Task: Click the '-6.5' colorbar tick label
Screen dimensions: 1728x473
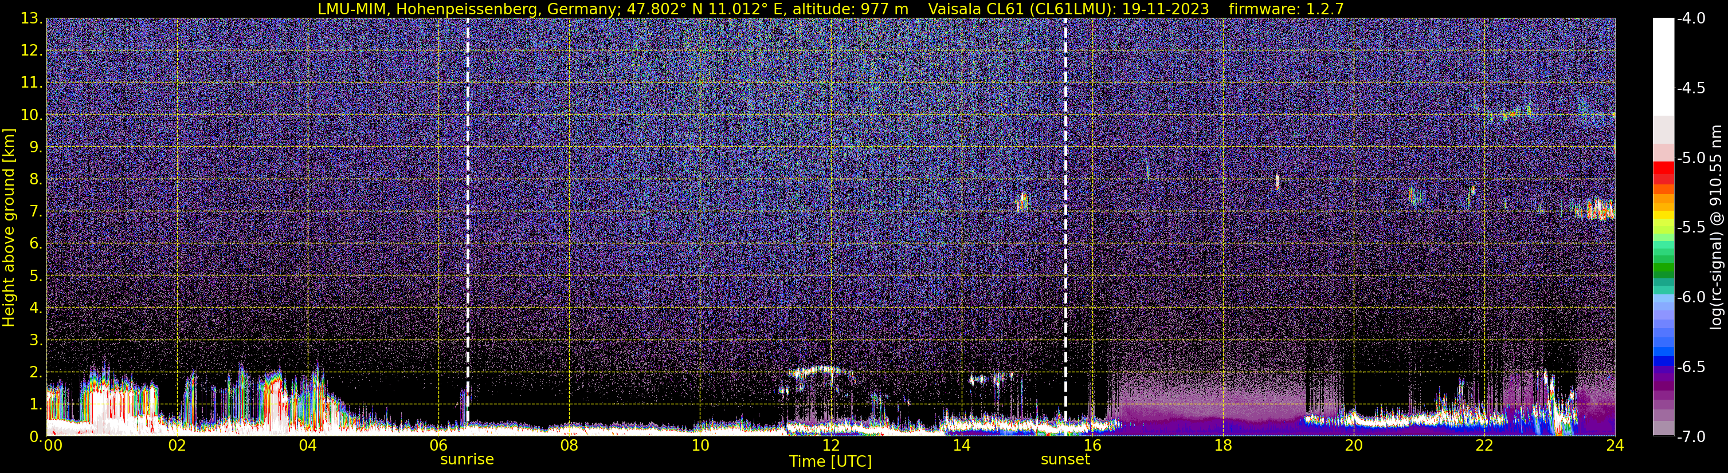Action: [x=1690, y=367]
